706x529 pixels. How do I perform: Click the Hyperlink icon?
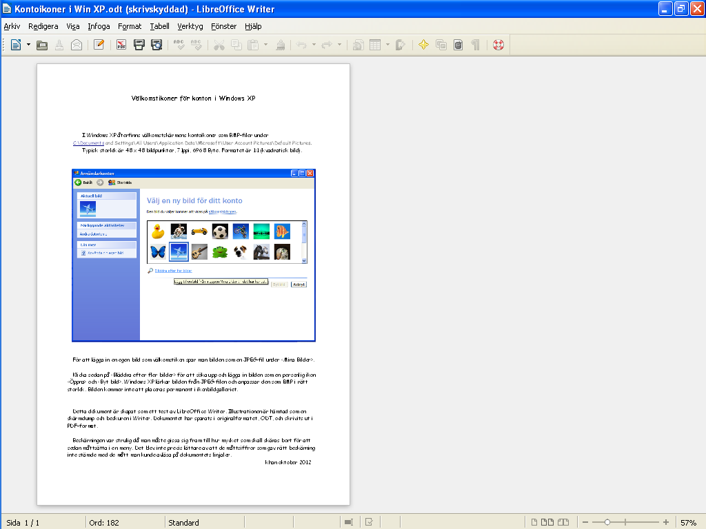point(359,45)
